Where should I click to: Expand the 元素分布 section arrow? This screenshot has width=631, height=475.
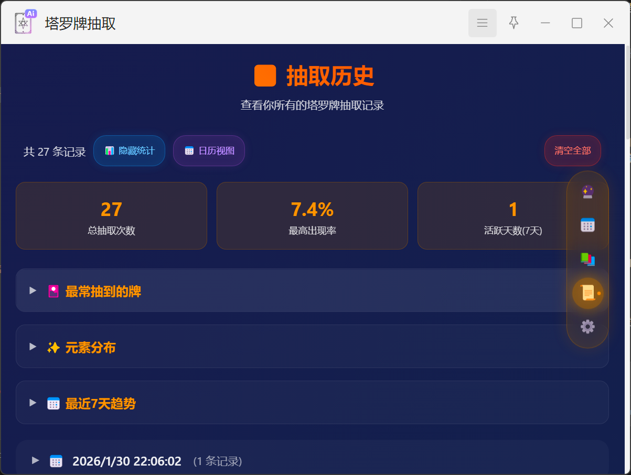33,347
